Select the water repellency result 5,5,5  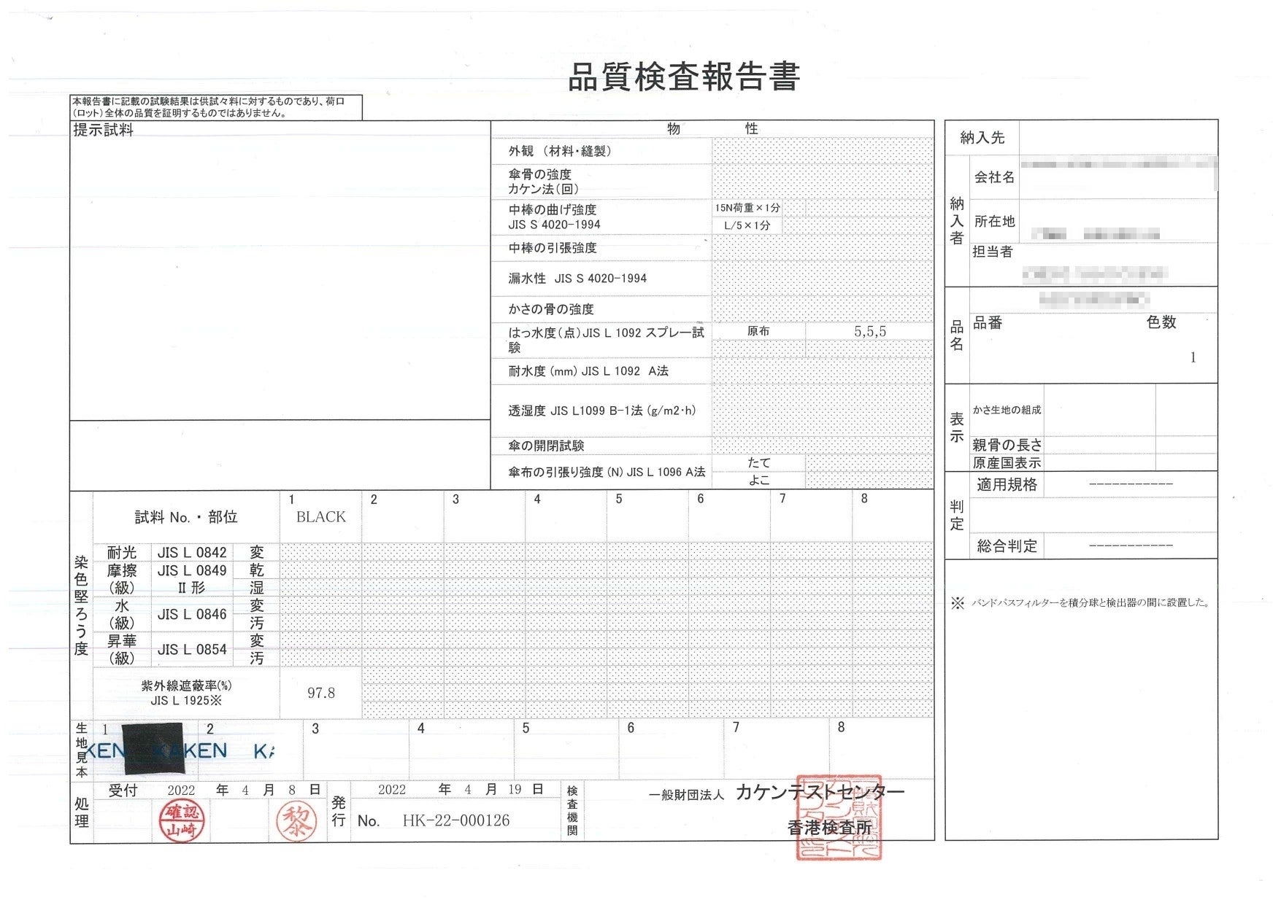[x=869, y=332]
